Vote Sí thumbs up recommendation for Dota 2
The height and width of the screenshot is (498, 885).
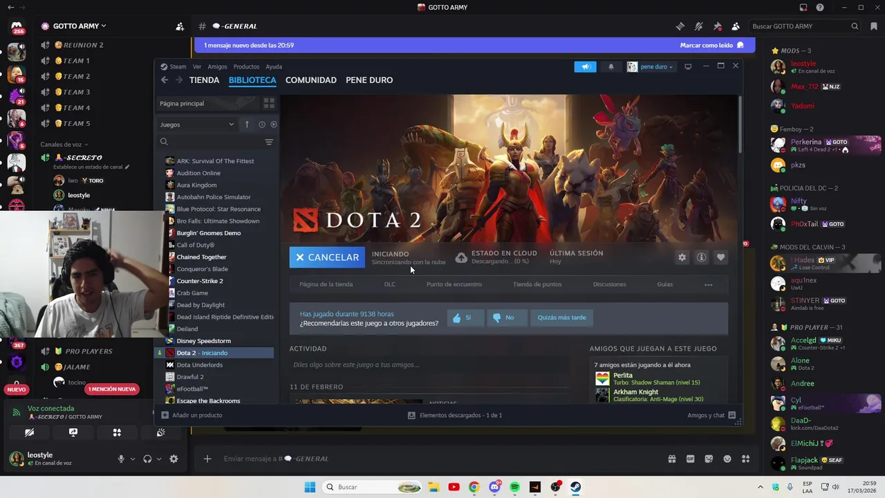tap(465, 317)
